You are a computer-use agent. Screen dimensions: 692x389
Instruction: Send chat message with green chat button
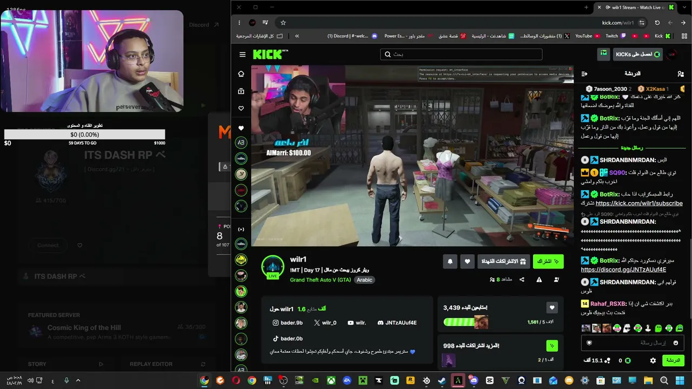(x=673, y=360)
